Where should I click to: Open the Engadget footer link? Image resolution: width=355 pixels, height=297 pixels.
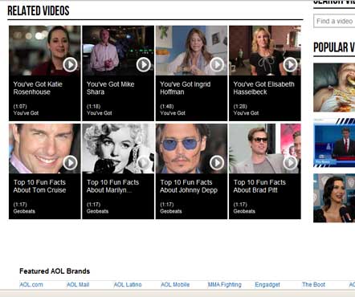point(267,285)
